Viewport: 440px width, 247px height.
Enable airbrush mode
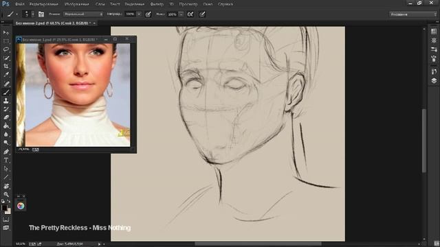coord(190,14)
